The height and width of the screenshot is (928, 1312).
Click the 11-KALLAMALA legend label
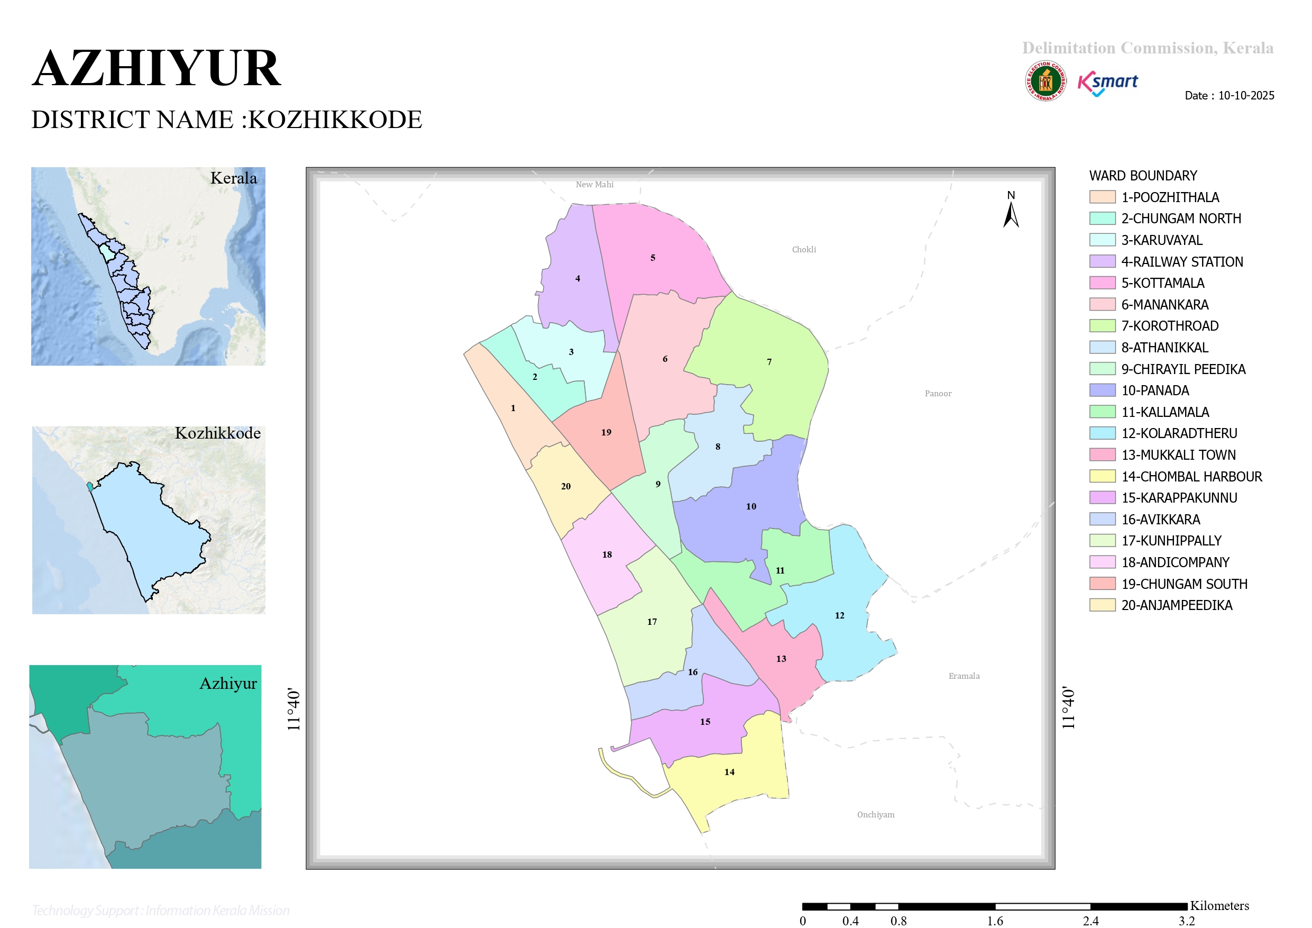click(1165, 412)
